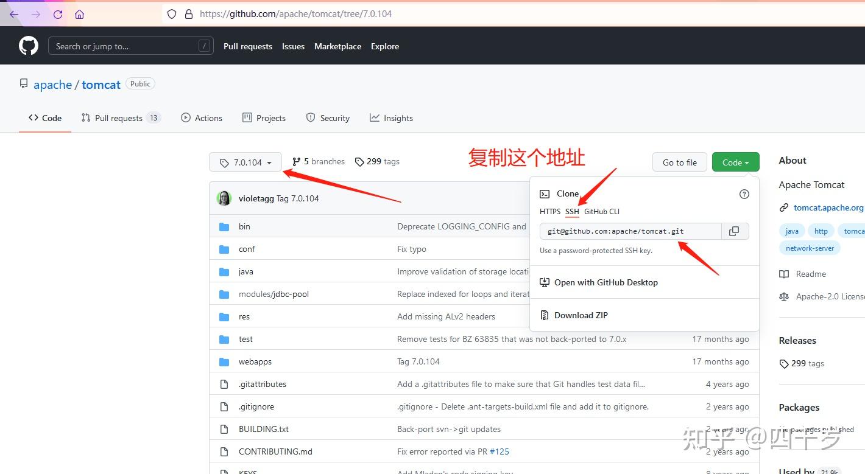Click the link icon beside tomcat.apache.org

click(784, 208)
